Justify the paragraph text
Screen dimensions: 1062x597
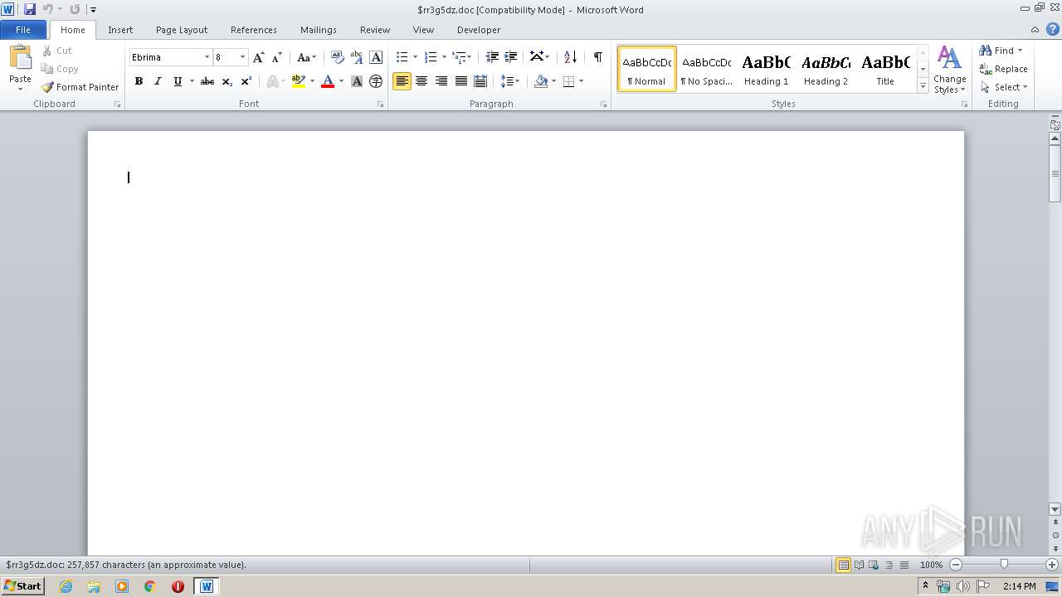point(460,81)
